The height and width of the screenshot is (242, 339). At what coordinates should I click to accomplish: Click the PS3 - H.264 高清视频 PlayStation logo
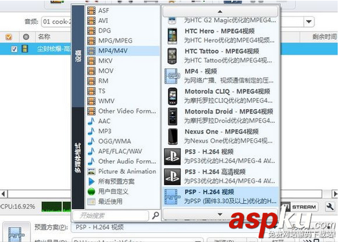172,176
